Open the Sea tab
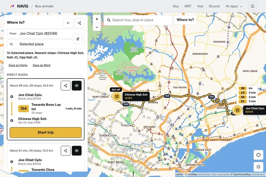This screenshot has height=177, width=266. click(200, 6)
